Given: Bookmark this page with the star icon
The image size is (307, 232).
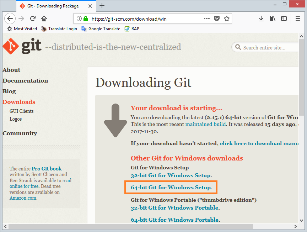Looking at the screenshot, I should pyautogui.click(x=227, y=19).
